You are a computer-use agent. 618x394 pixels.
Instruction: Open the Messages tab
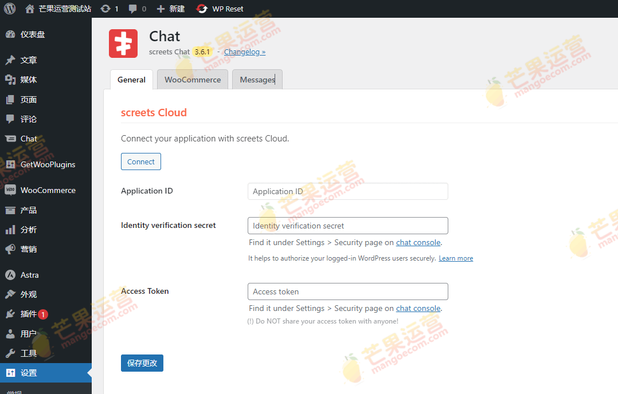pos(257,80)
